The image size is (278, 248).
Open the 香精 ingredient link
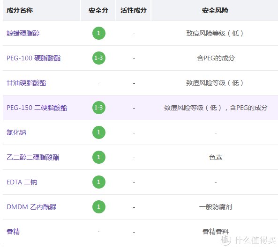point(13,232)
